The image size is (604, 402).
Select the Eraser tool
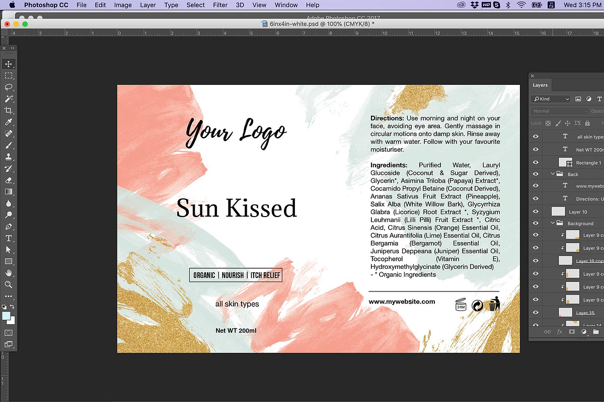[x=9, y=180]
